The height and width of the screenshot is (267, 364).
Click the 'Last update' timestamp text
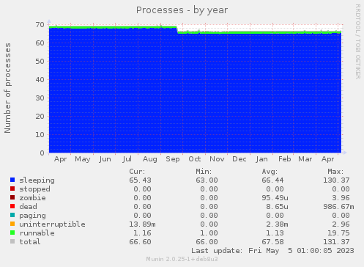(x=272, y=251)
